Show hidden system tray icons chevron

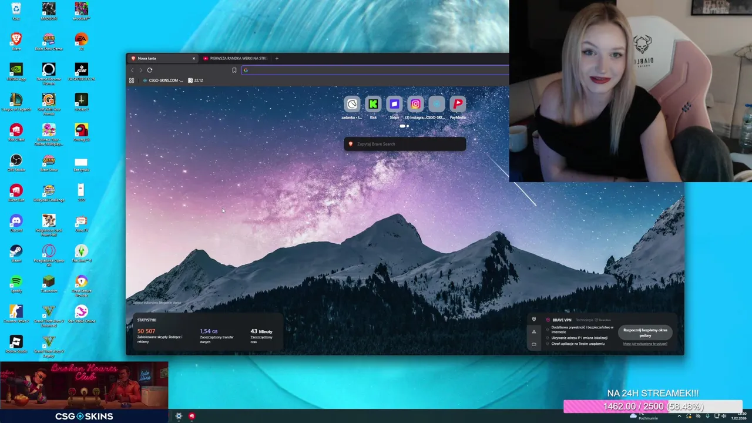coord(679,416)
